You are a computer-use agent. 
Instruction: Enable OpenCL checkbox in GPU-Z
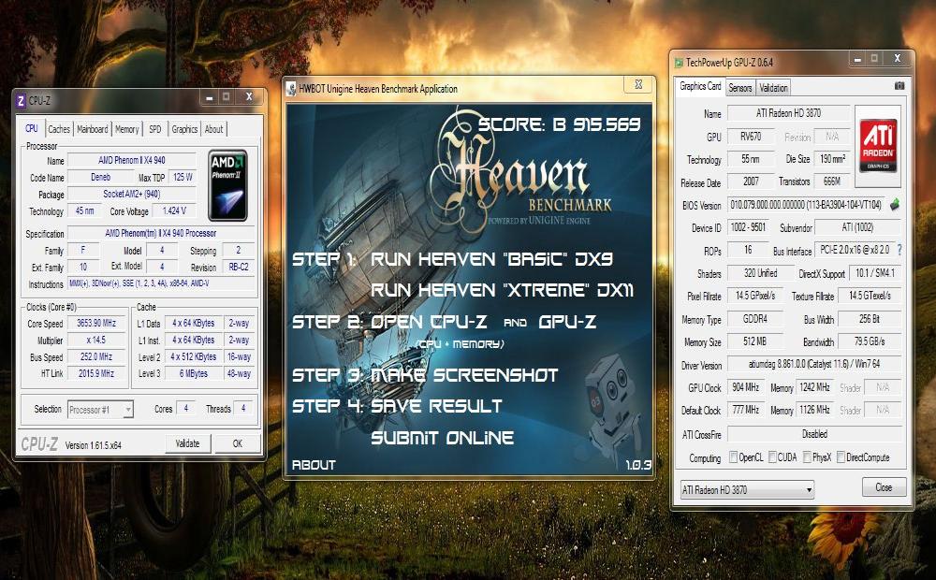(734, 457)
